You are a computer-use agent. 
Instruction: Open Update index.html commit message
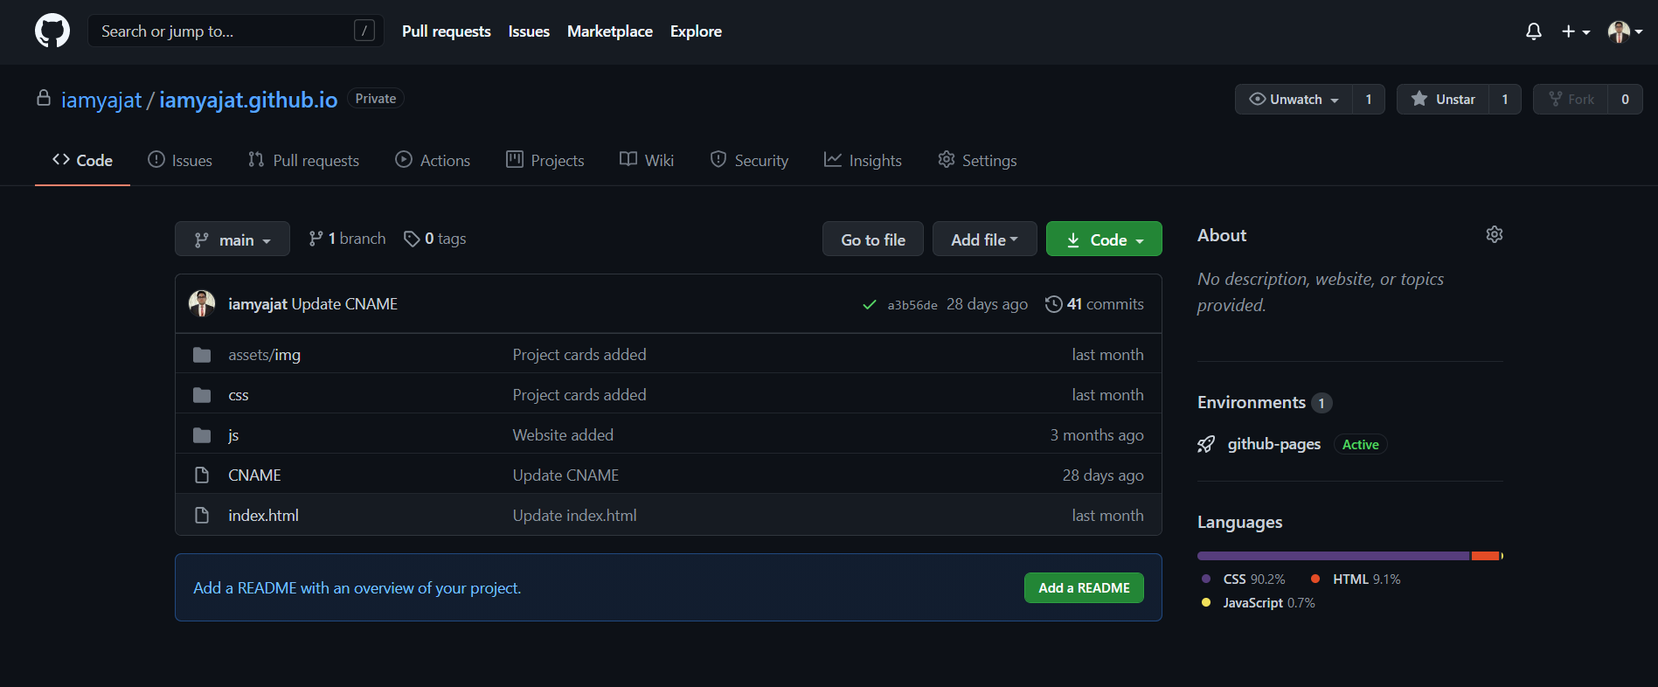(574, 516)
